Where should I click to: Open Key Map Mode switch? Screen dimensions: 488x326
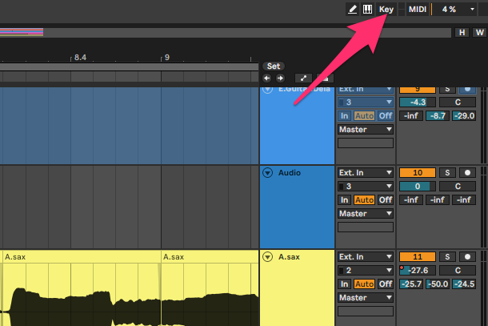point(386,9)
